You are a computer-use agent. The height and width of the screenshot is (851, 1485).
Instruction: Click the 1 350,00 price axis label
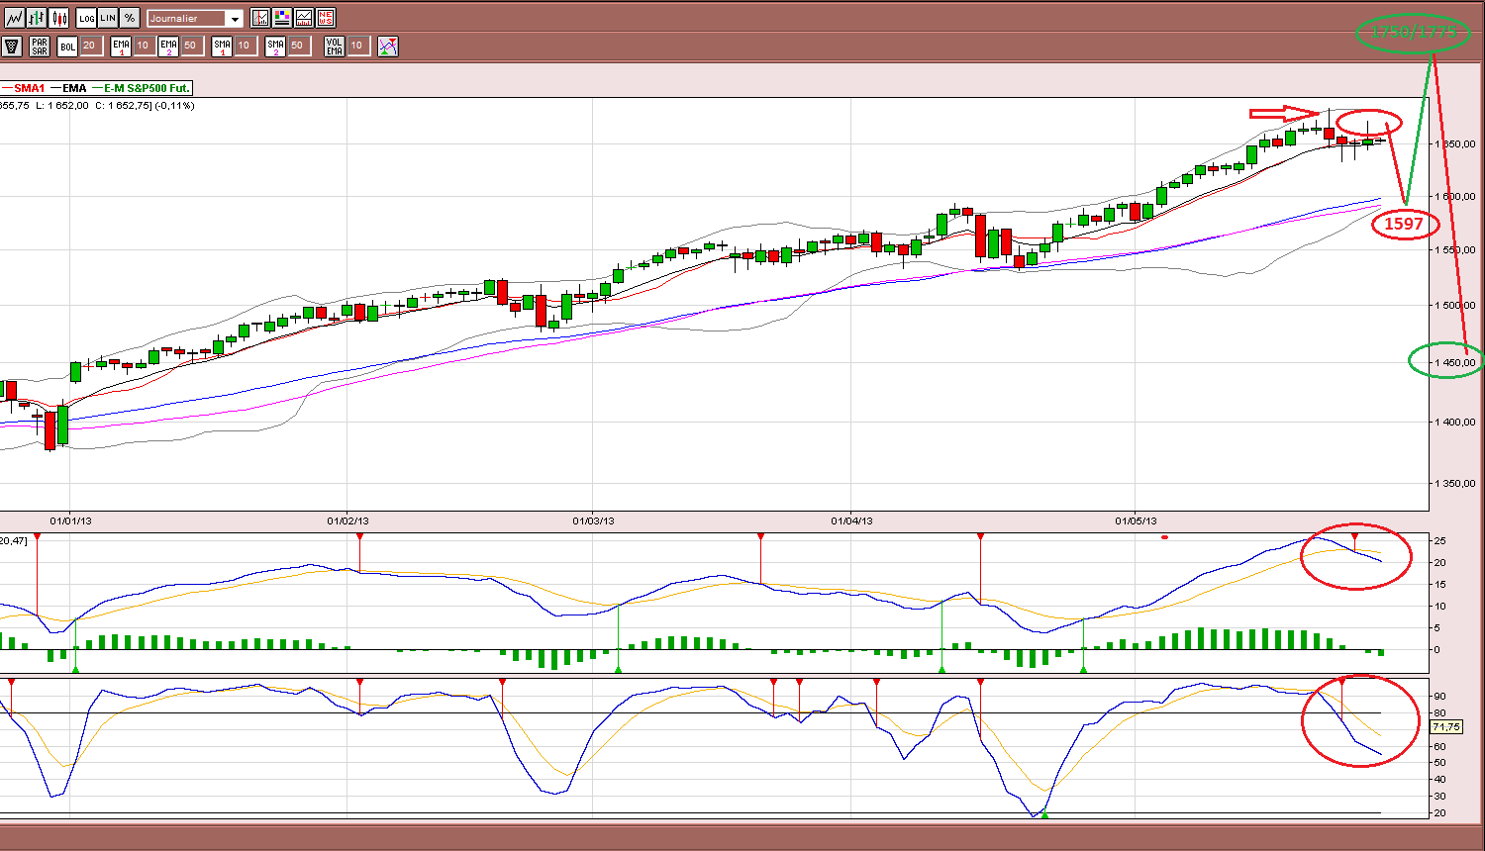(x=1456, y=484)
